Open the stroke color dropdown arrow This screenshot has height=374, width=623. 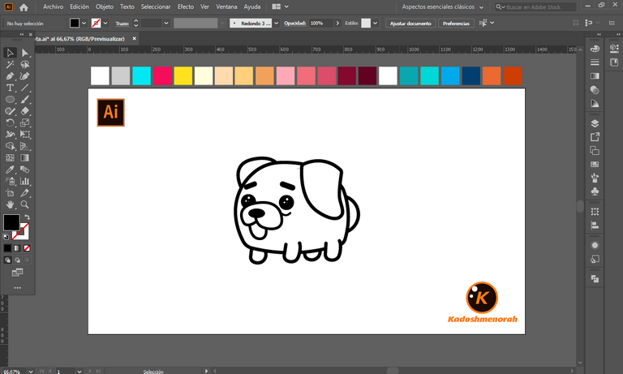(x=105, y=23)
